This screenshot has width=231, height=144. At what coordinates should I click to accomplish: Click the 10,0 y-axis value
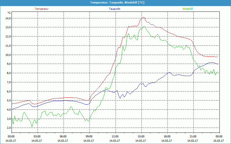tap(8, 55)
